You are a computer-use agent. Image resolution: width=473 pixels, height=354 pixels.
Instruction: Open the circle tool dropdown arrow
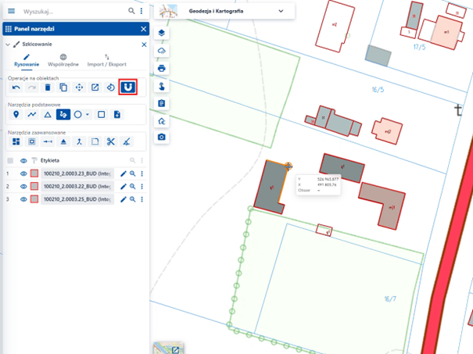pyautogui.click(x=88, y=115)
